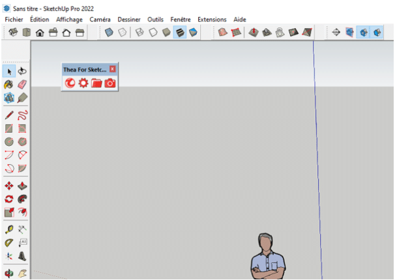Set Hidden Line face style

(153, 32)
